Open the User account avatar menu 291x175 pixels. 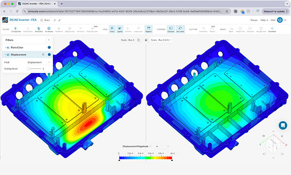[280, 20]
